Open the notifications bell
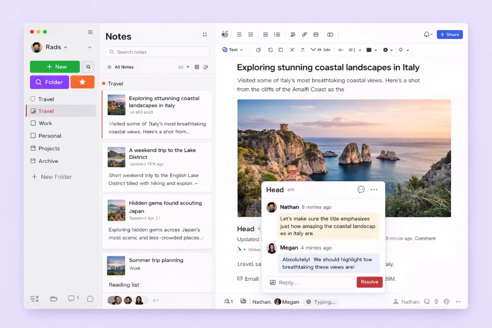Screen dimensions: 492x328 point(427,35)
